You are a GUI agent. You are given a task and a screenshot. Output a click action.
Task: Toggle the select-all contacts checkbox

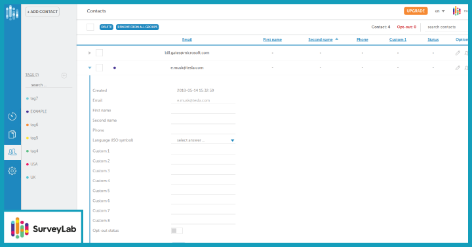click(90, 27)
